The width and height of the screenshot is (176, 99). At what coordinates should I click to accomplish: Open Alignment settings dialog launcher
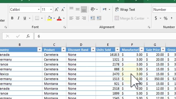[x=149, y=27]
